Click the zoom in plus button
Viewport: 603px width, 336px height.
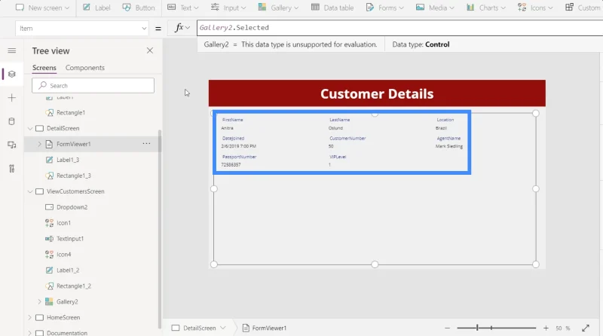pyautogui.click(x=546, y=328)
